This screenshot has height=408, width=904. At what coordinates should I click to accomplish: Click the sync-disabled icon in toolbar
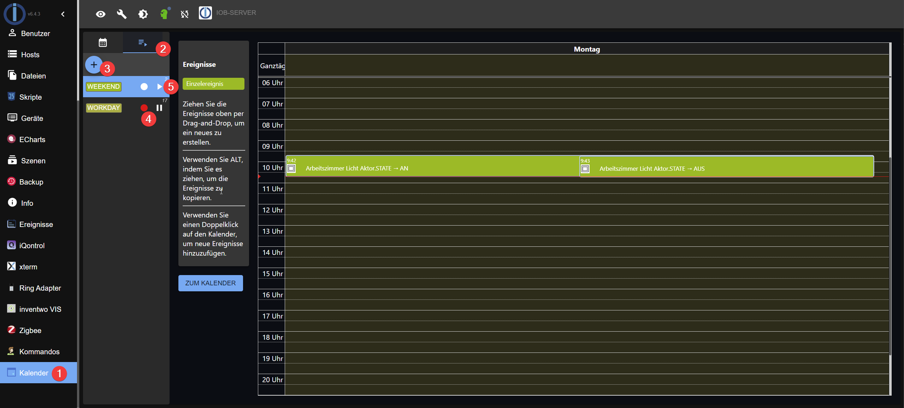tap(184, 14)
